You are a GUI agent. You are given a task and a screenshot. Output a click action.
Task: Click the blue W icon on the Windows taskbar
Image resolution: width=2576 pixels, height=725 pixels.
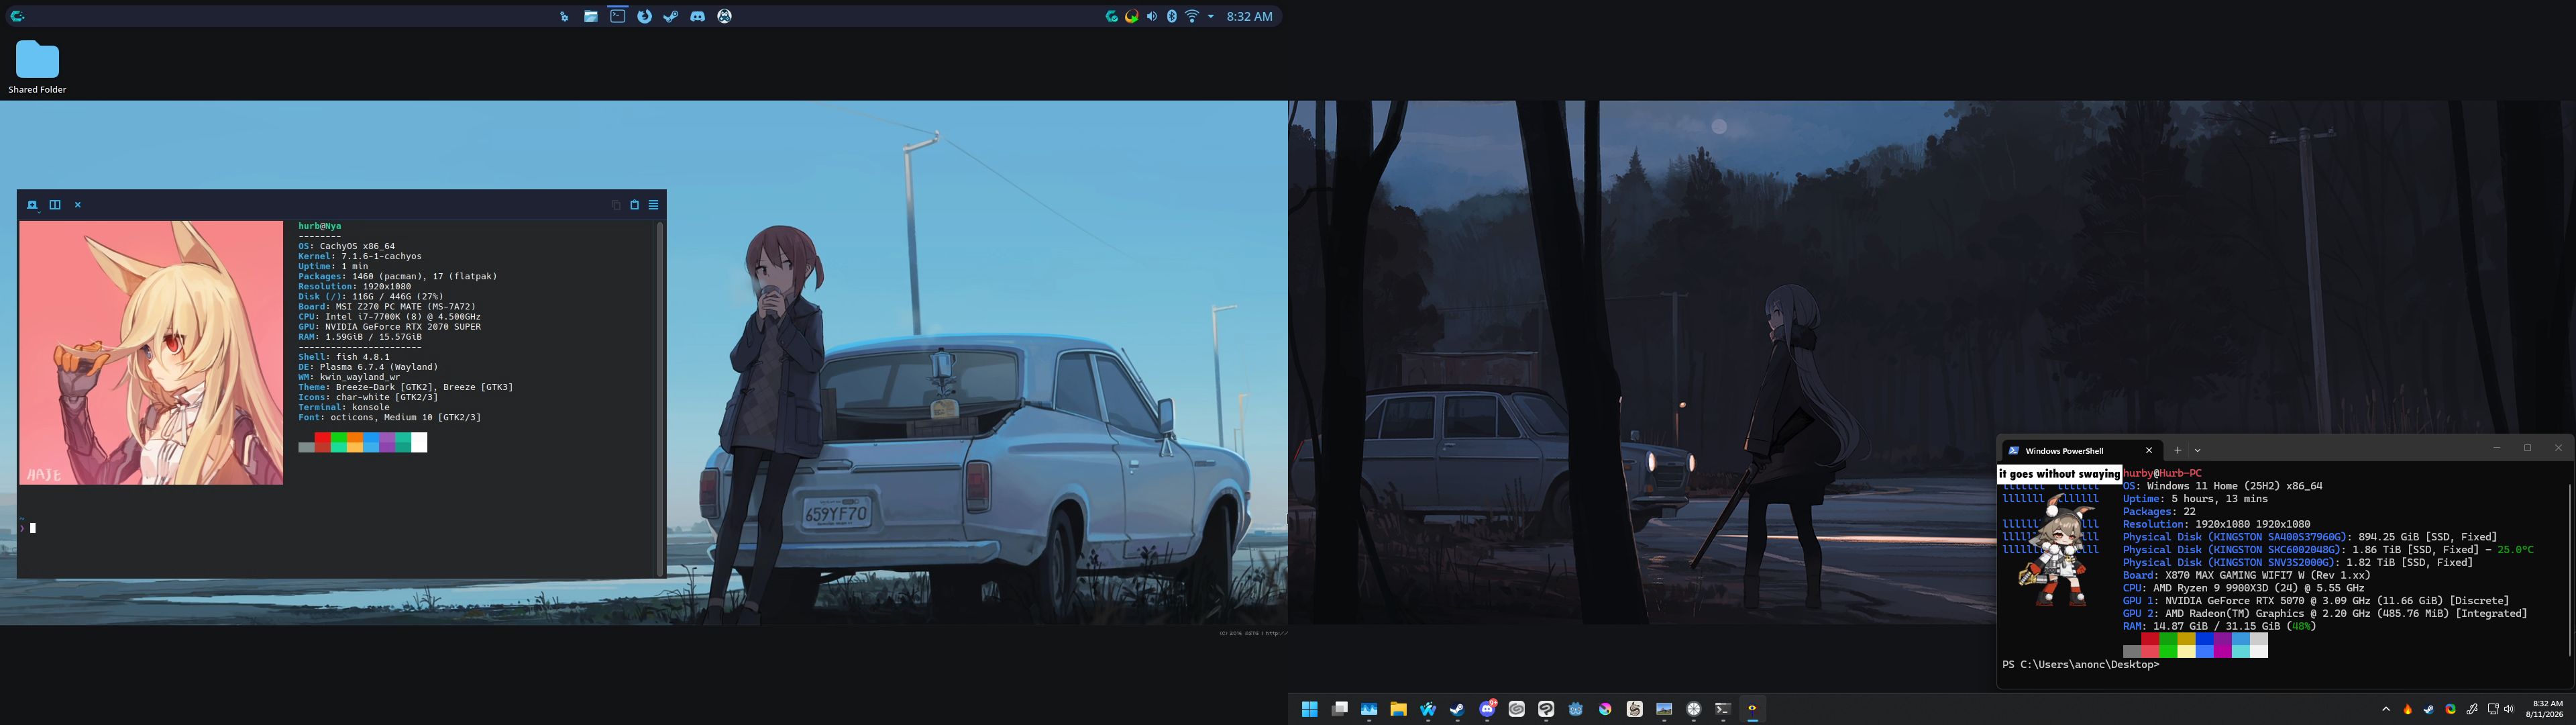click(1428, 709)
